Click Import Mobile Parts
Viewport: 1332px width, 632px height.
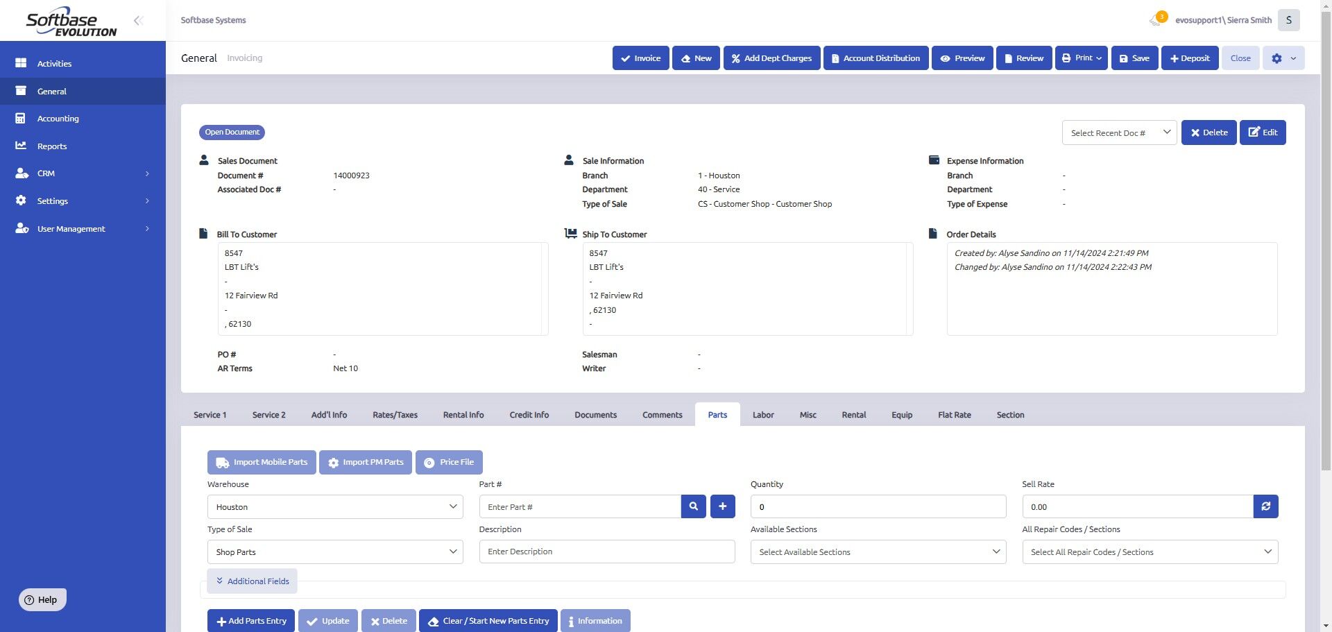coord(262,462)
